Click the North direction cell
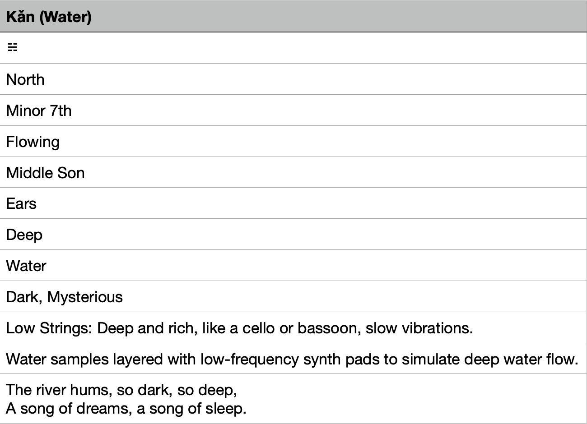 (25, 79)
